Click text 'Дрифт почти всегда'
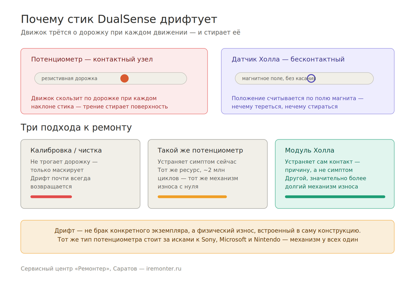This screenshot has width=415, height=283. [x=60, y=178]
